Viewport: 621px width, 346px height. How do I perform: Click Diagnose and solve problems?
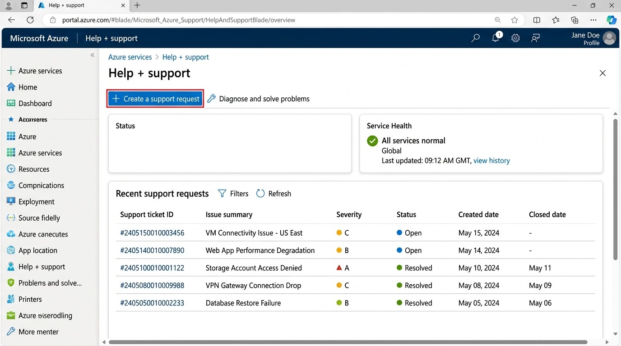click(258, 99)
